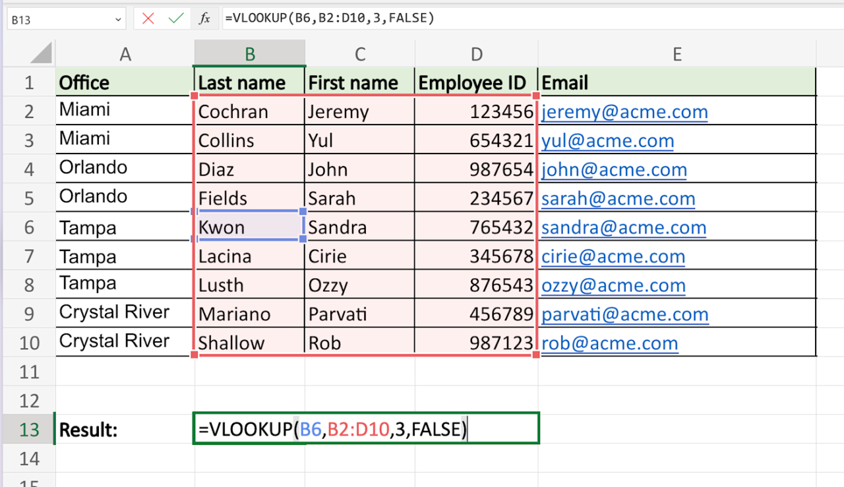Click the sandra@acme.com email link
Screen dimensions: 844x487
[624, 227]
